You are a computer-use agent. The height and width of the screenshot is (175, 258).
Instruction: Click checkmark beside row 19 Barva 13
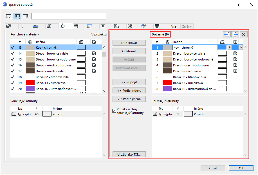coord(12,83)
